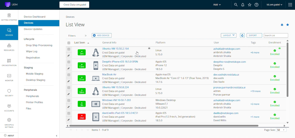
Task: Open Monitor sidebar section
Action: (9, 78)
